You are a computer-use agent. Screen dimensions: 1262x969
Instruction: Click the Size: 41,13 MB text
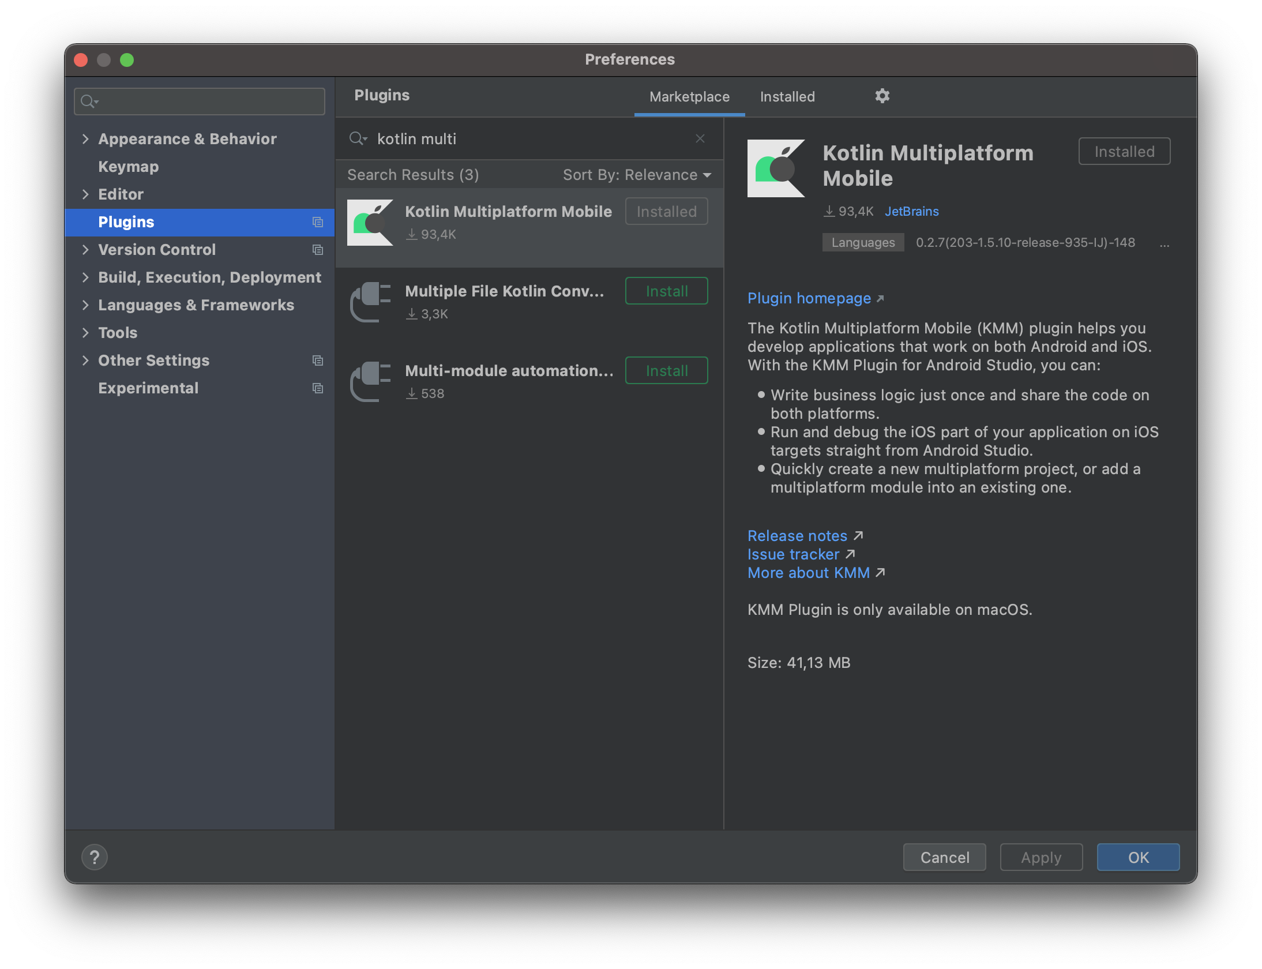(x=799, y=663)
